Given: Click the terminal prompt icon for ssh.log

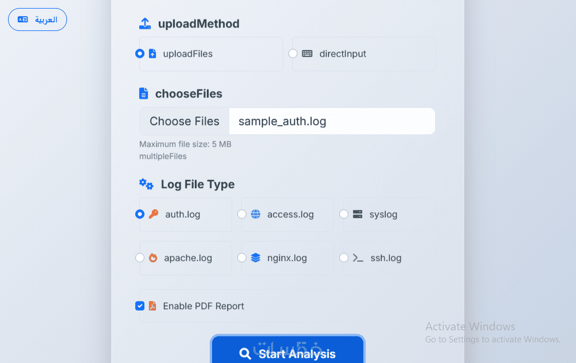Looking at the screenshot, I should pyautogui.click(x=358, y=258).
